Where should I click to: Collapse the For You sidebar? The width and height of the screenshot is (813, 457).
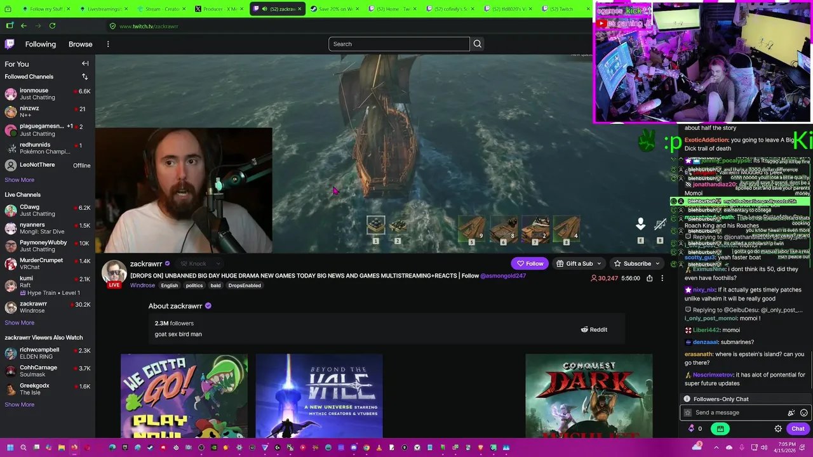point(85,63)
